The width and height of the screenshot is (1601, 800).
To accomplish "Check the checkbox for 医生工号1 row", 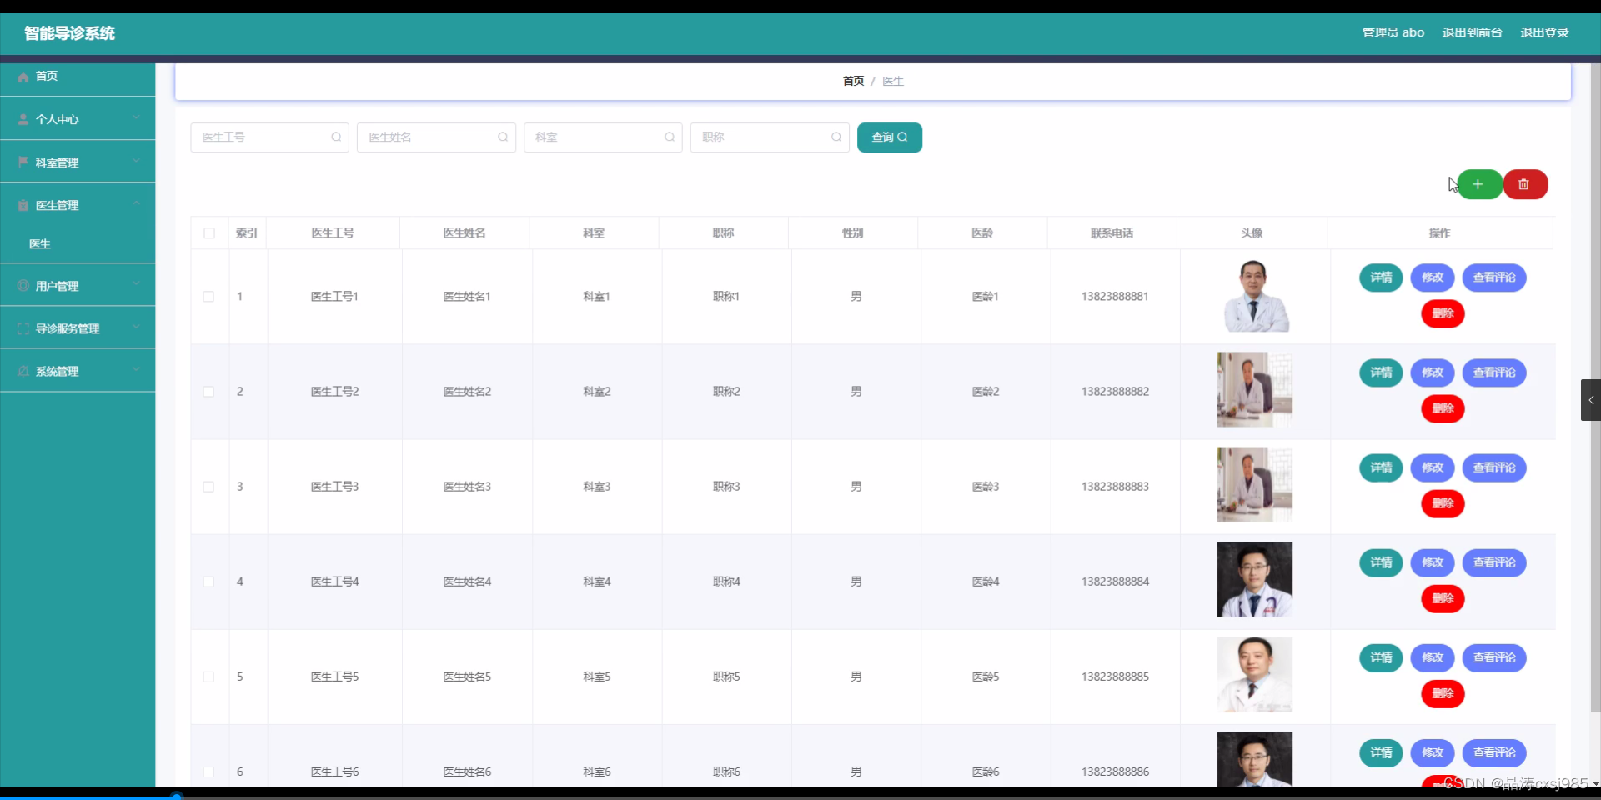I will 208,296.
